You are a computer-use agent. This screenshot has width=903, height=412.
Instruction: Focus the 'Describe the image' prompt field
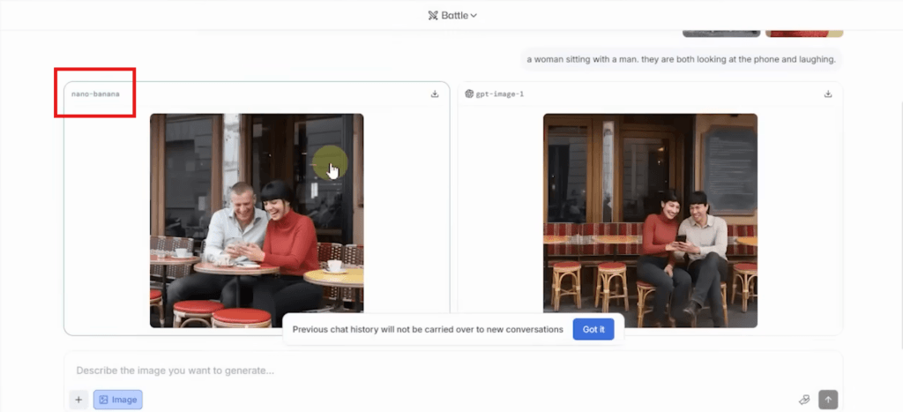tap(441, 371)
